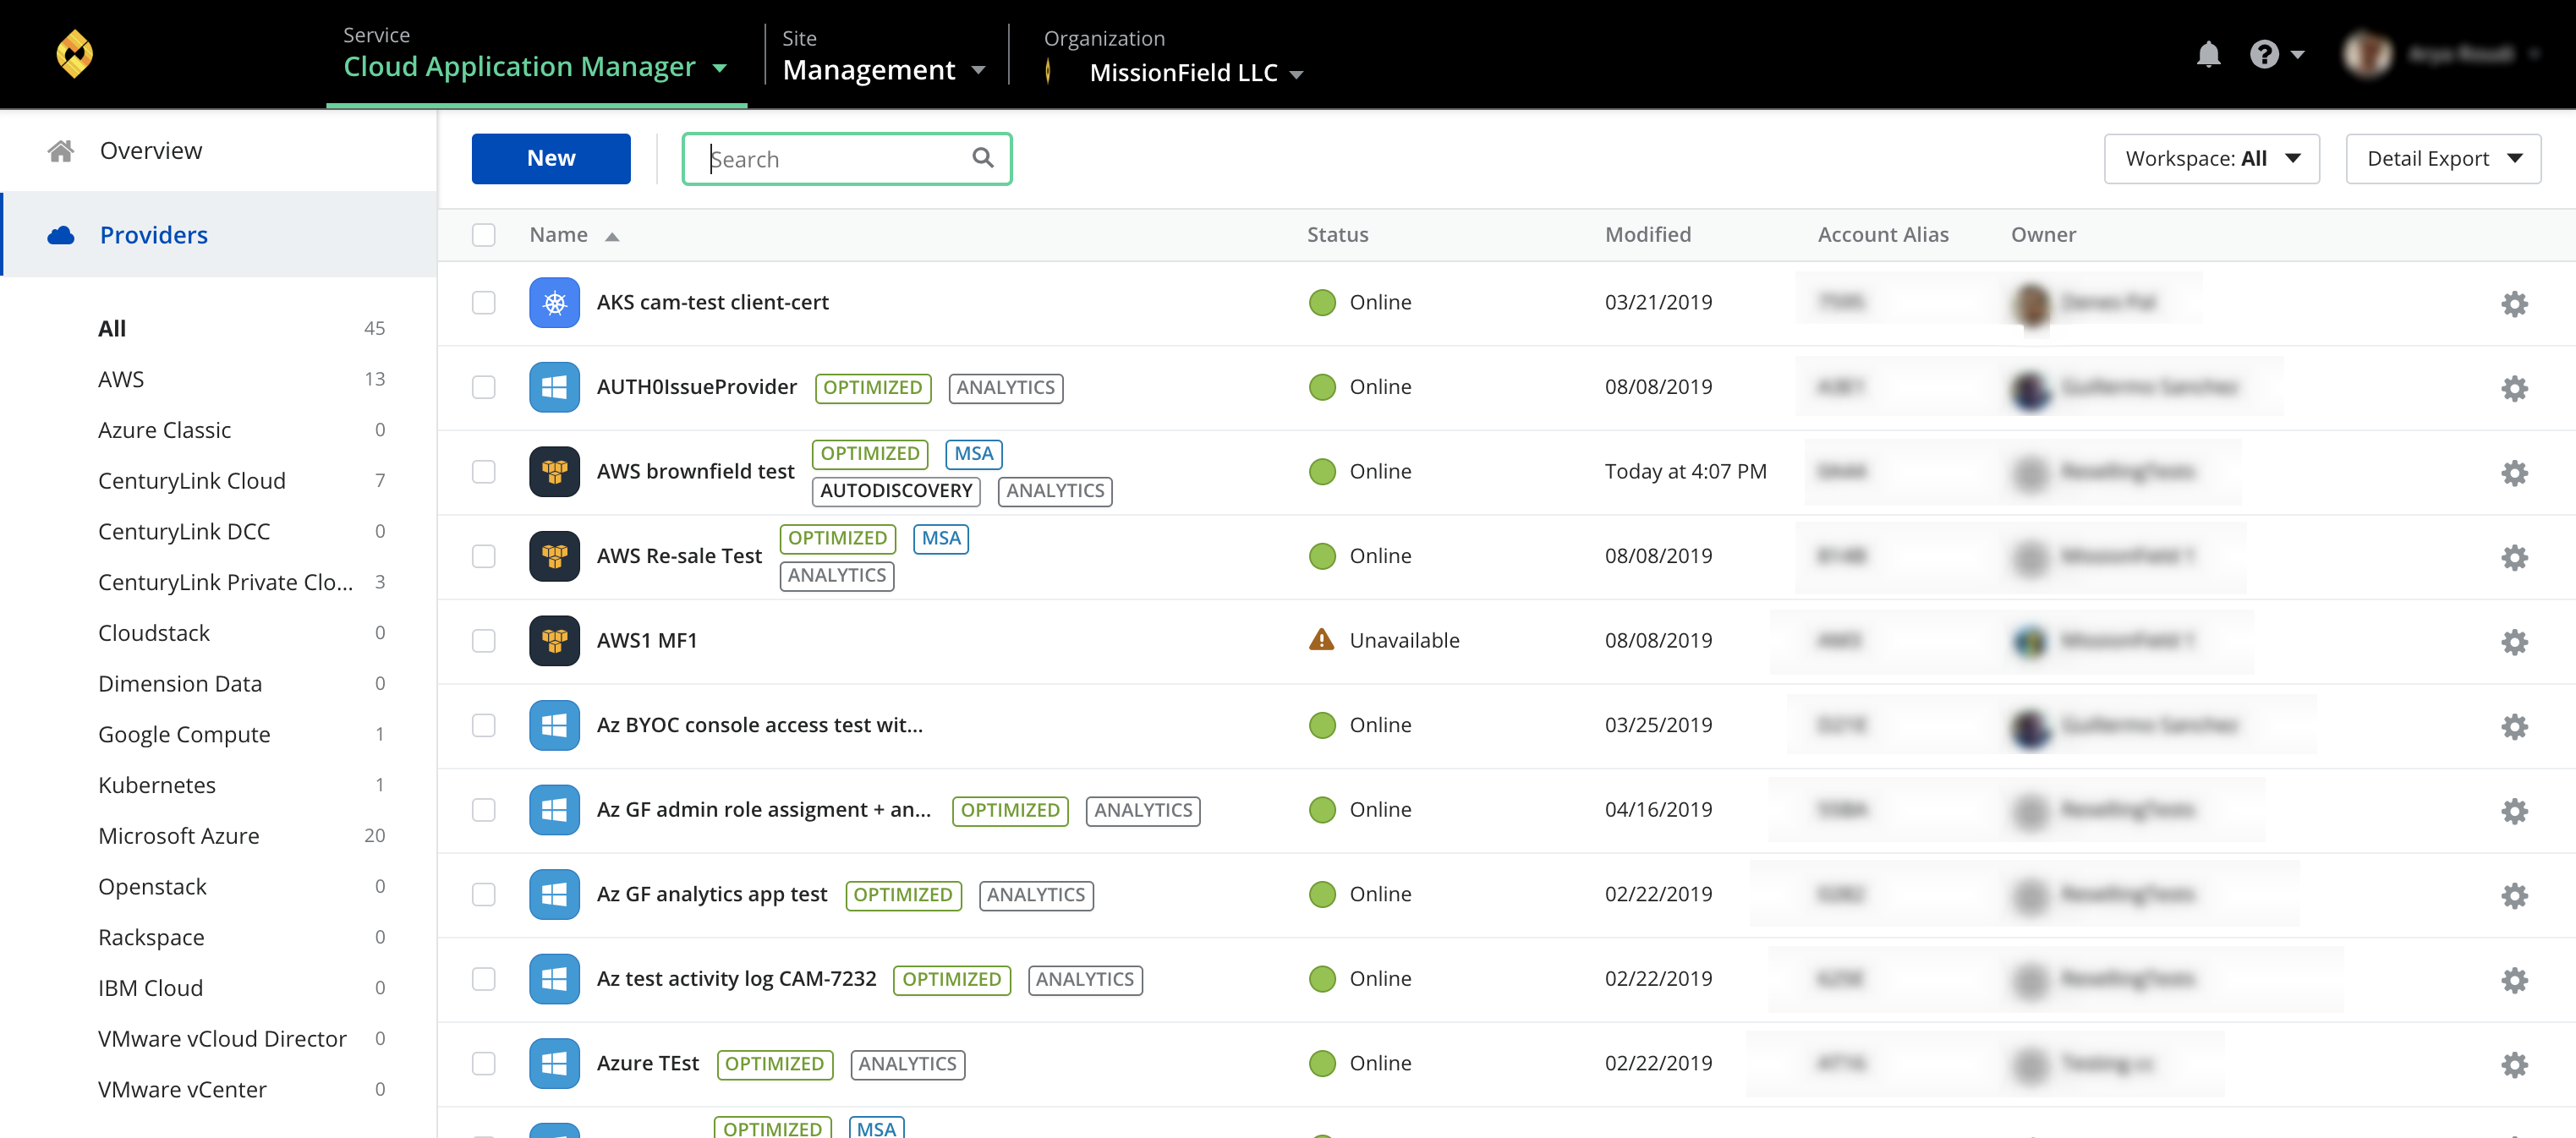Click AWS icon of AWS1 MF1

[554, 640]
